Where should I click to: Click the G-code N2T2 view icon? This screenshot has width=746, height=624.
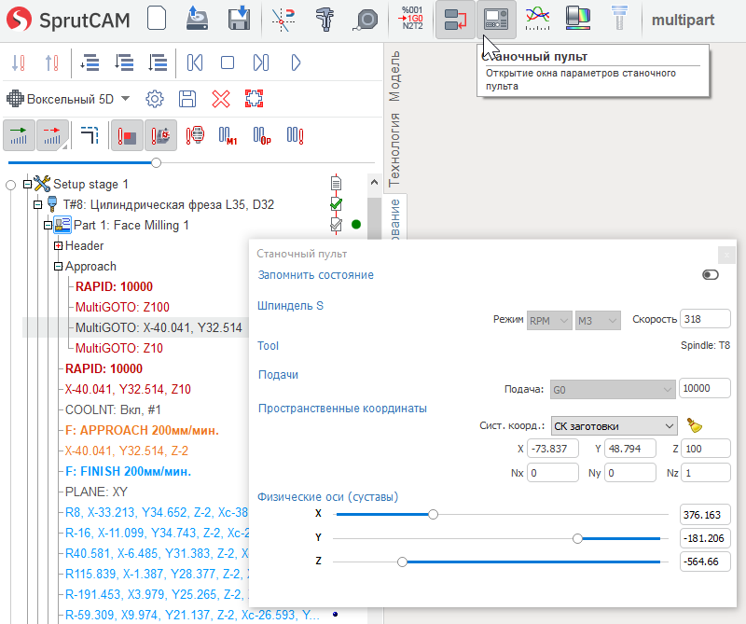(411, 20)
